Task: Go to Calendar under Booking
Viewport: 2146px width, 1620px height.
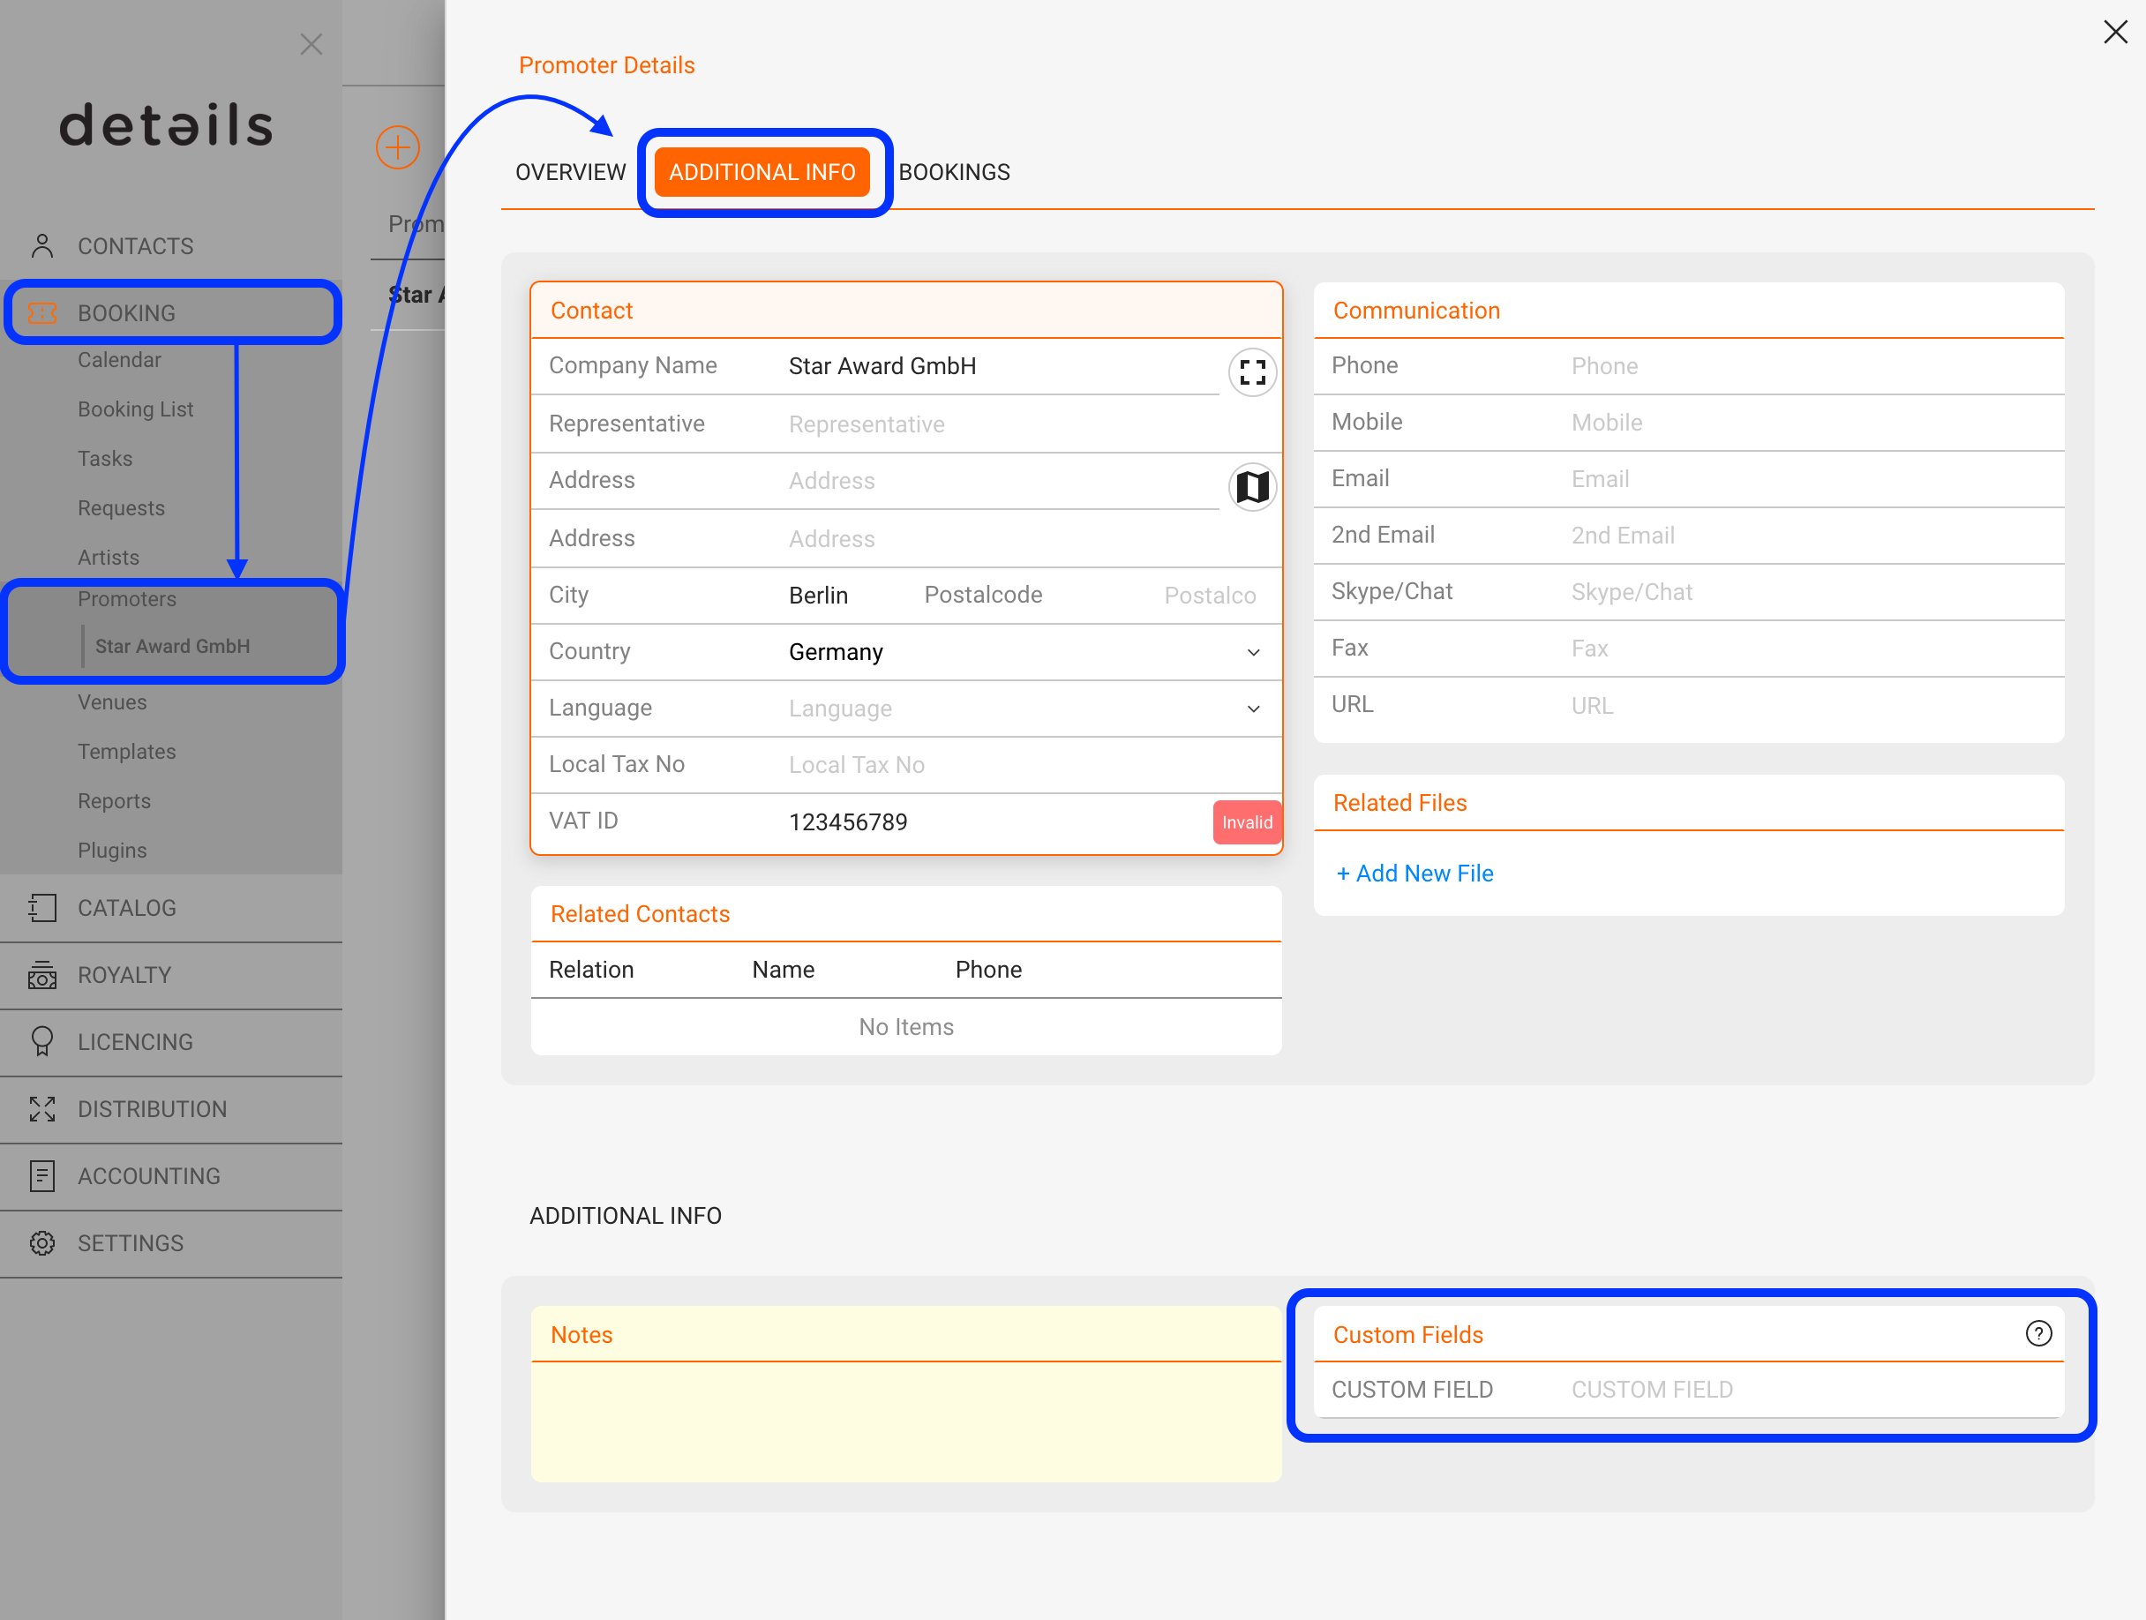Action: (x=119, y=360)
